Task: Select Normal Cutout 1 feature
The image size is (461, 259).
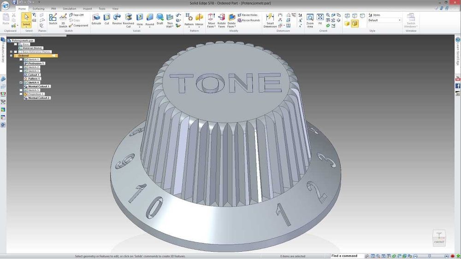Action: point(37,86)
